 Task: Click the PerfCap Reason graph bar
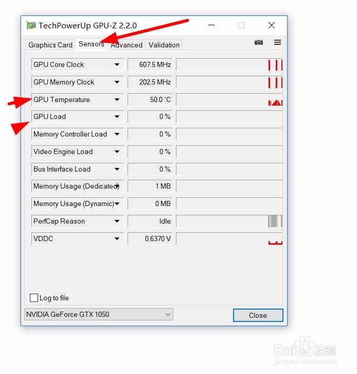click(x=229, y=221)
